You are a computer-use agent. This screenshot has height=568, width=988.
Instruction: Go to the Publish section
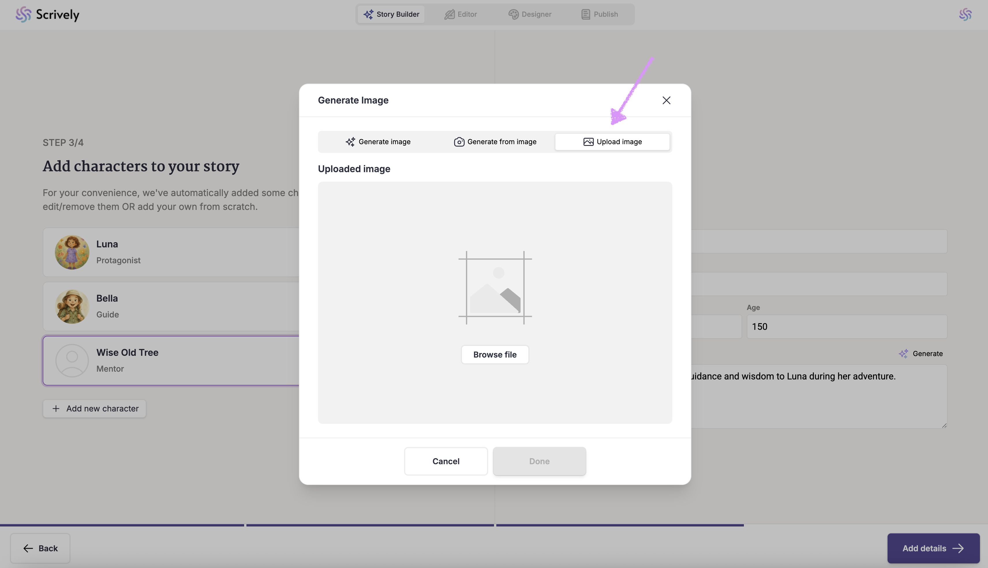tap(599, 14)
